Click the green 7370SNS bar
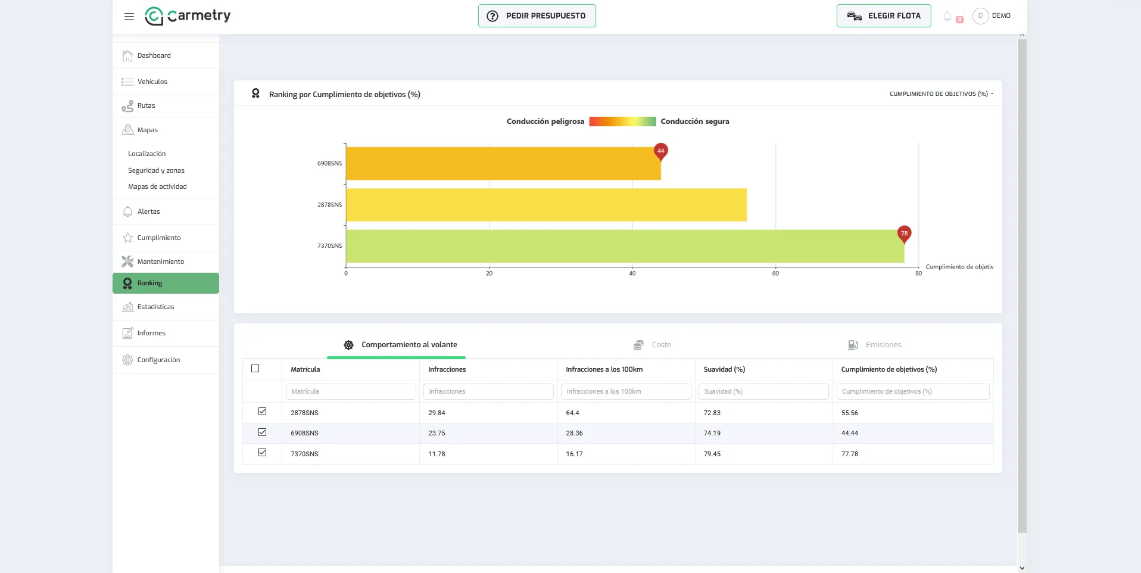This screenshot has width=1141, height=573. (x=625, y=246)
